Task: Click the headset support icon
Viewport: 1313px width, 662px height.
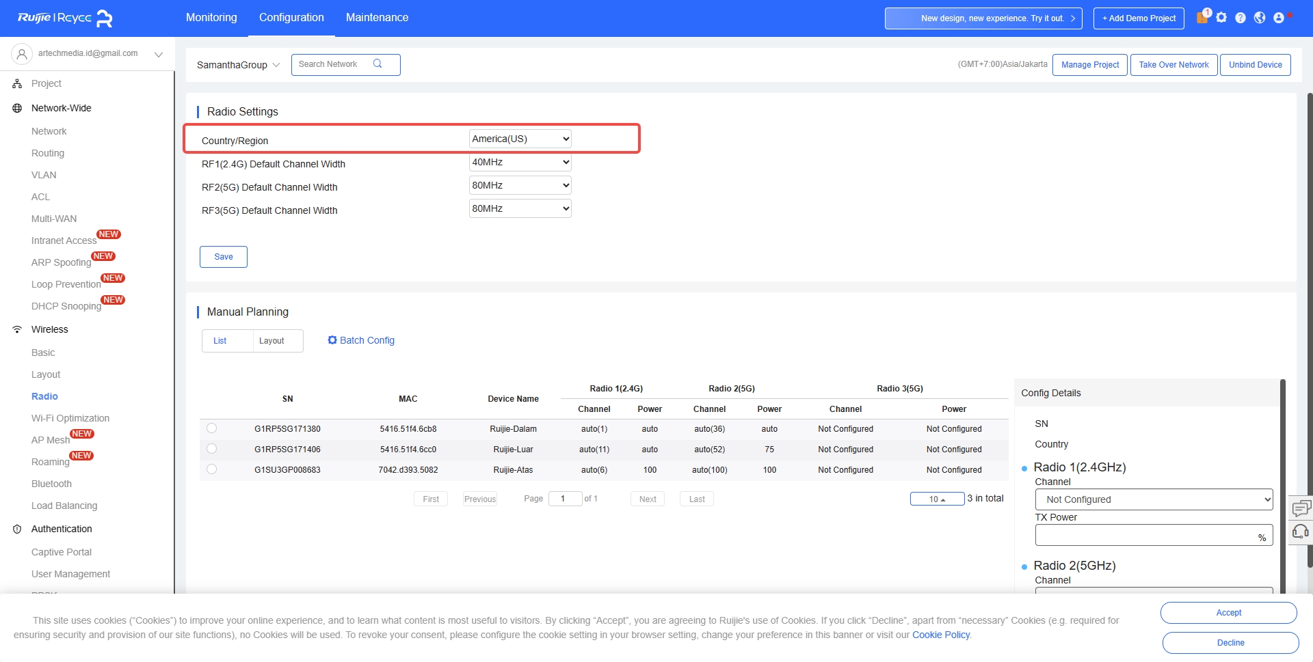Action: pyautogui.click(x=1301, y=532)
